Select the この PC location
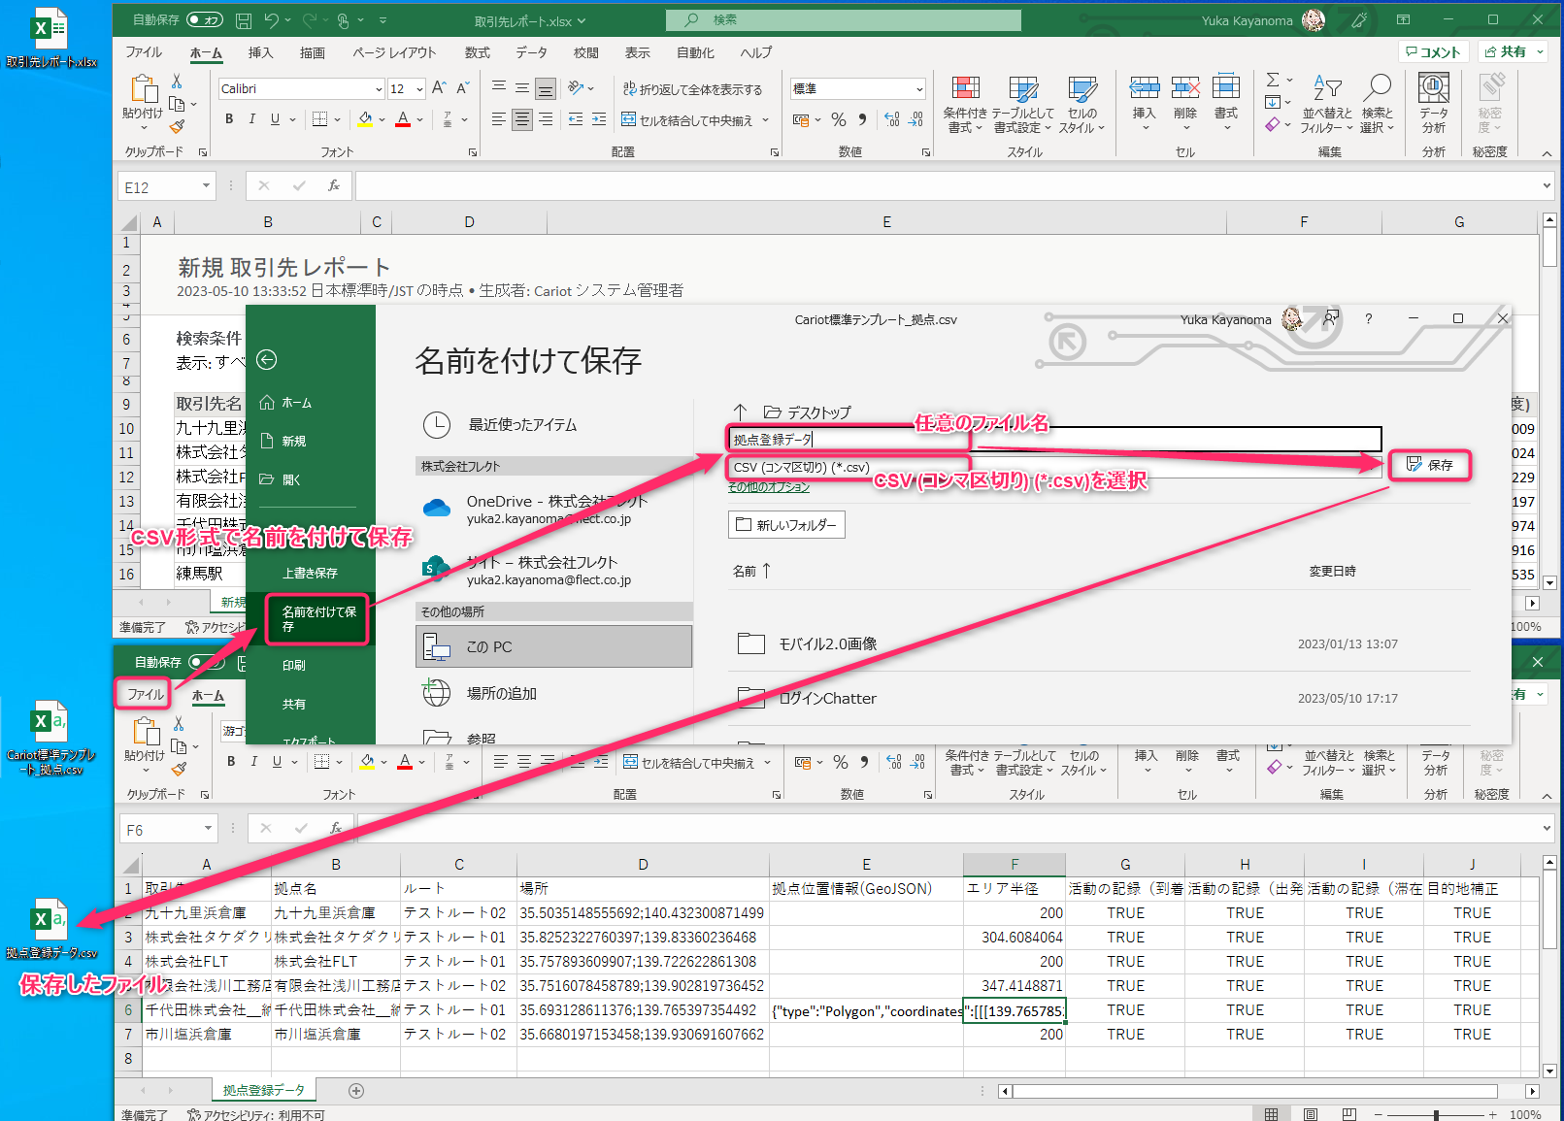This screenshot has height=1121, width=1564. (553, 646)
